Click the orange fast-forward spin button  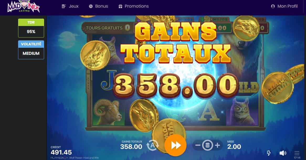pos(175,145)
